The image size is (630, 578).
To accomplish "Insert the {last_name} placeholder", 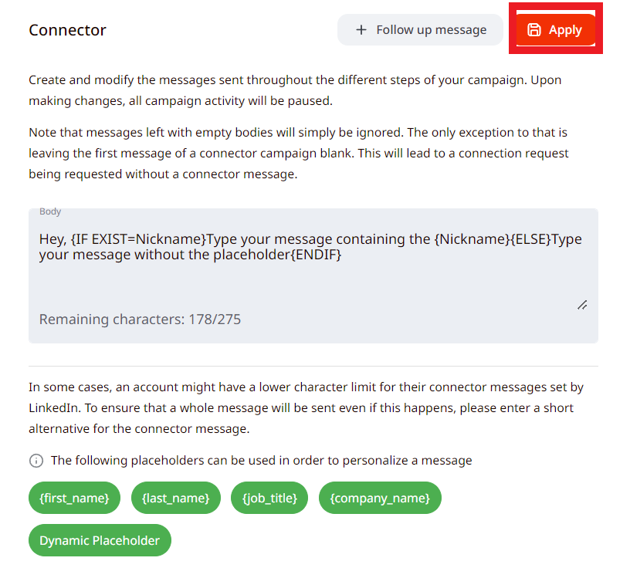I will coord(176,499).
